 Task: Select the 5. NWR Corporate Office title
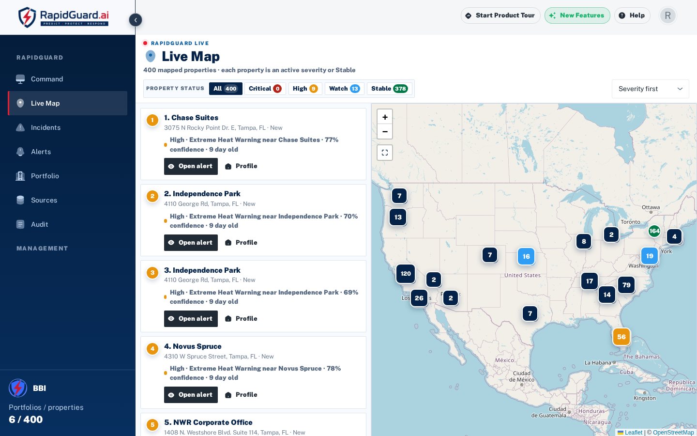[208, 422]
